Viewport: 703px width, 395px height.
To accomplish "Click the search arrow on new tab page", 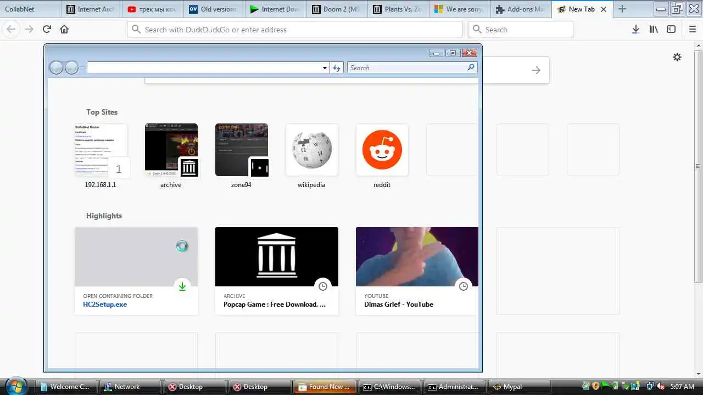I will click(536, 70).
